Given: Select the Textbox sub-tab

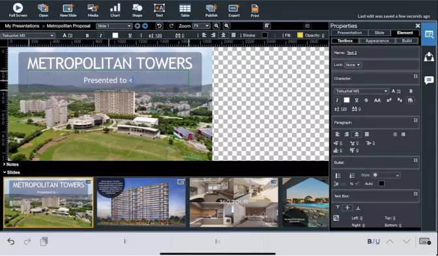Looking at the screenshot, I should tap(345, 41).
